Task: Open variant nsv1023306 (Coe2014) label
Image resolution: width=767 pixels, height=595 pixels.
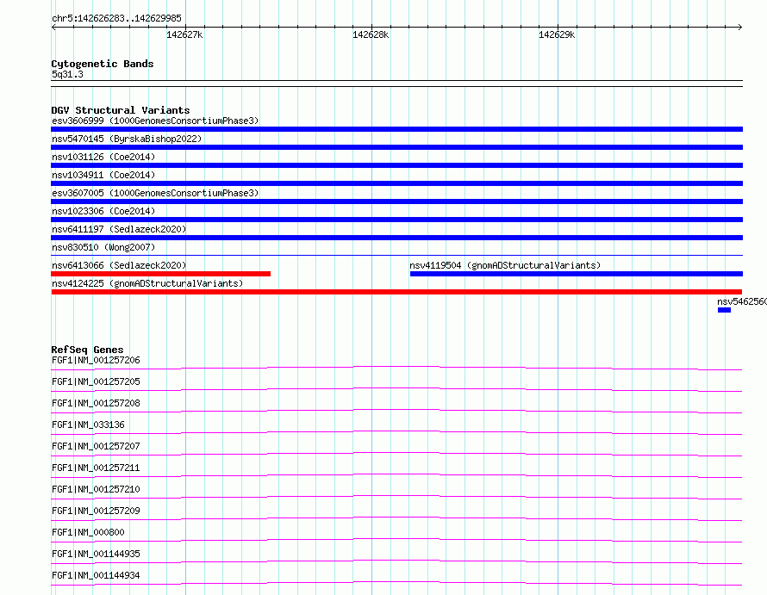Action: pos(103,211)
